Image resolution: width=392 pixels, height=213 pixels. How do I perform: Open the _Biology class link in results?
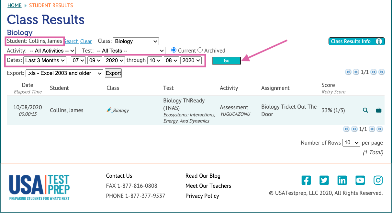pyautogui.click(x=120, y=110)
